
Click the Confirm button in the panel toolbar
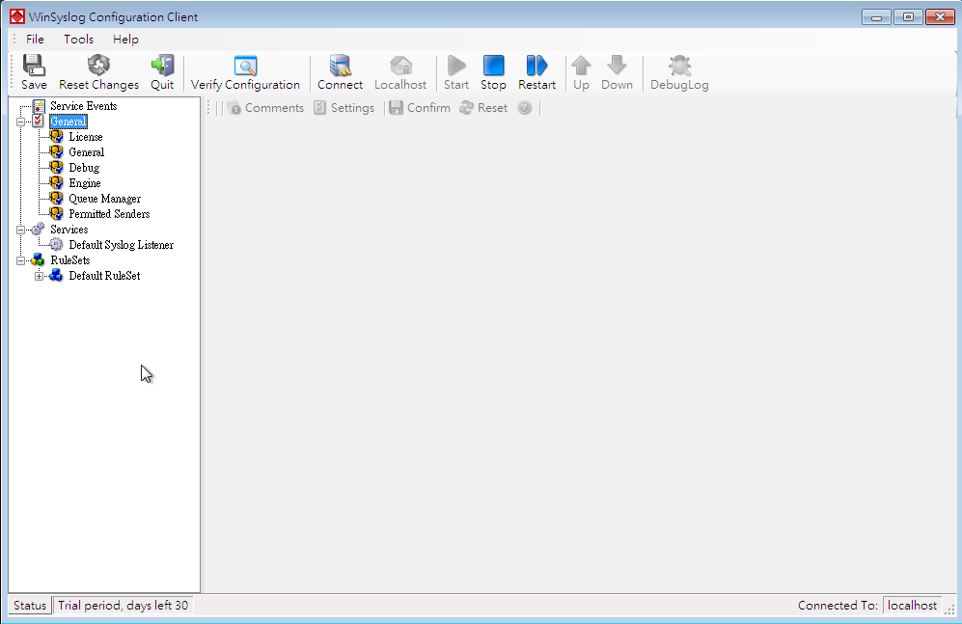[421, 108]
